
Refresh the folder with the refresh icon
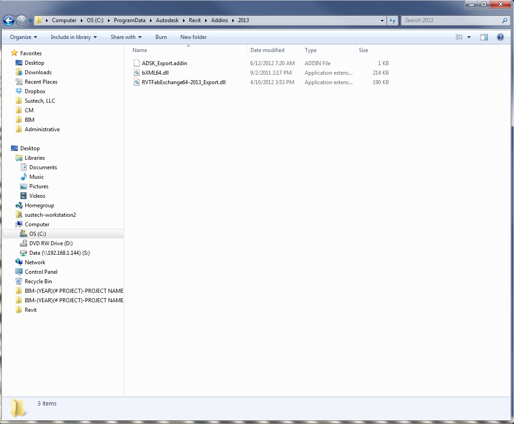(x=392, y=20)
